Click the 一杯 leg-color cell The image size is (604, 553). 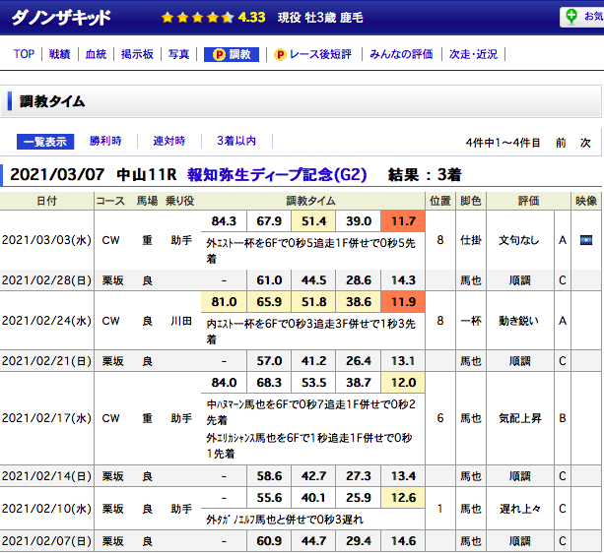pyautogui.click(x=471, y=321)
